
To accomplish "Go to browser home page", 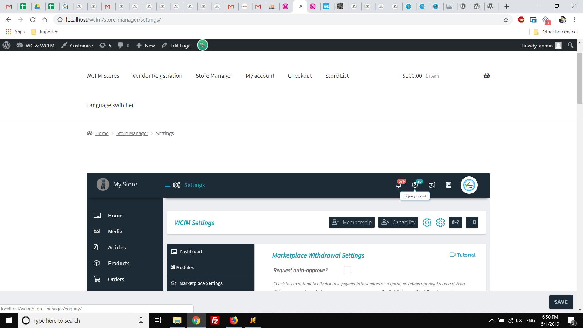I will pyautogui.click(x=45, y=20).
